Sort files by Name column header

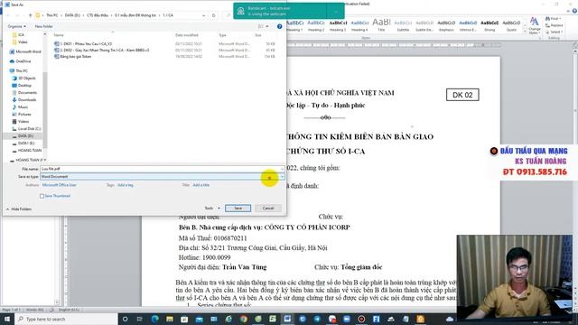59,35
